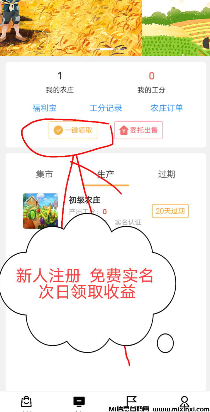The image size is (210, 412).
Task: Tap the 20天过期 expiry badge
Action: coord(170,211)
